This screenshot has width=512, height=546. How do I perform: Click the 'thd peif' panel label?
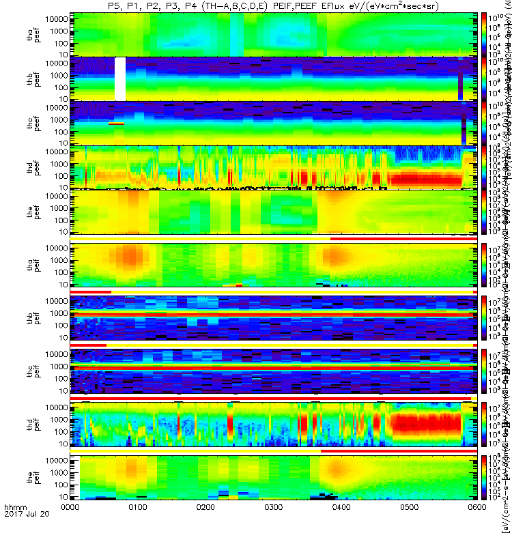(x=33, y=425)
